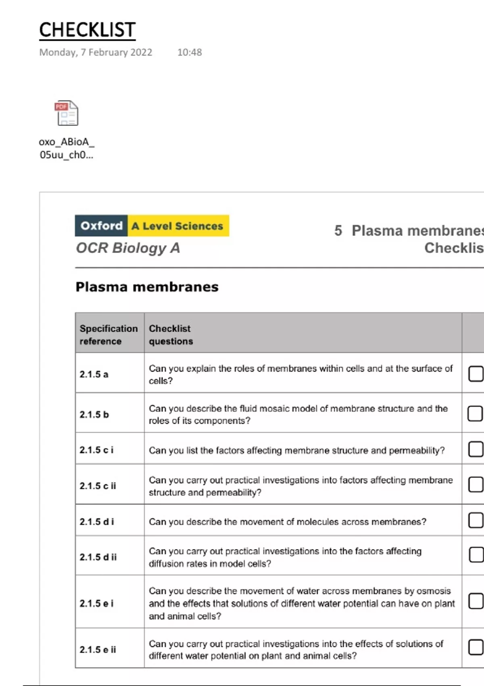This screenshot has width=484, height=686.
Task: Click the bold Plasma membranes section heading
Action: pos(147,287)
